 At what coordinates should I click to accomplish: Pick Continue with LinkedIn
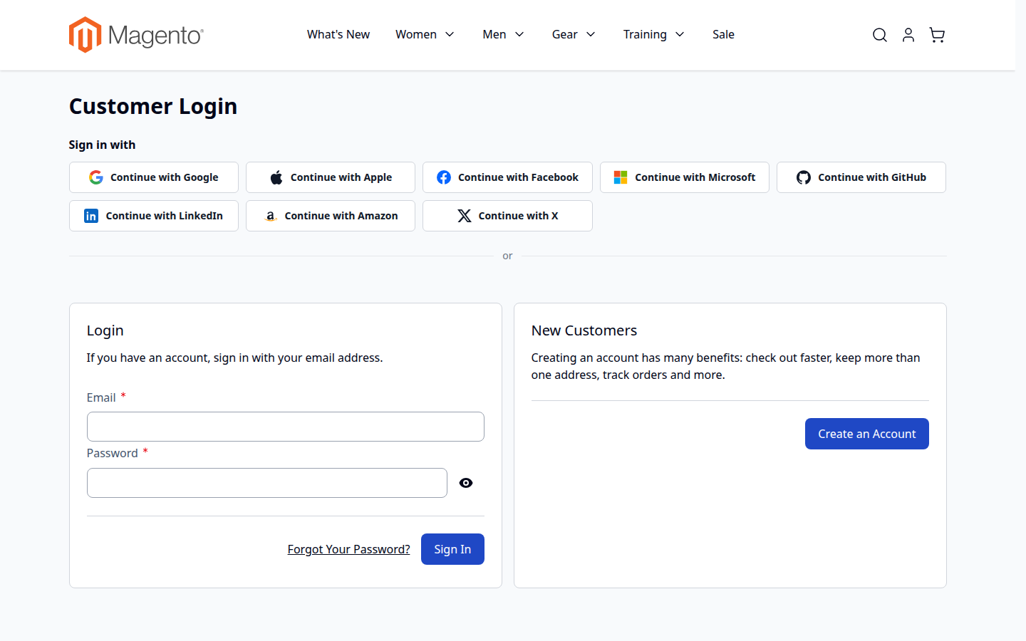tap(154, 216)
